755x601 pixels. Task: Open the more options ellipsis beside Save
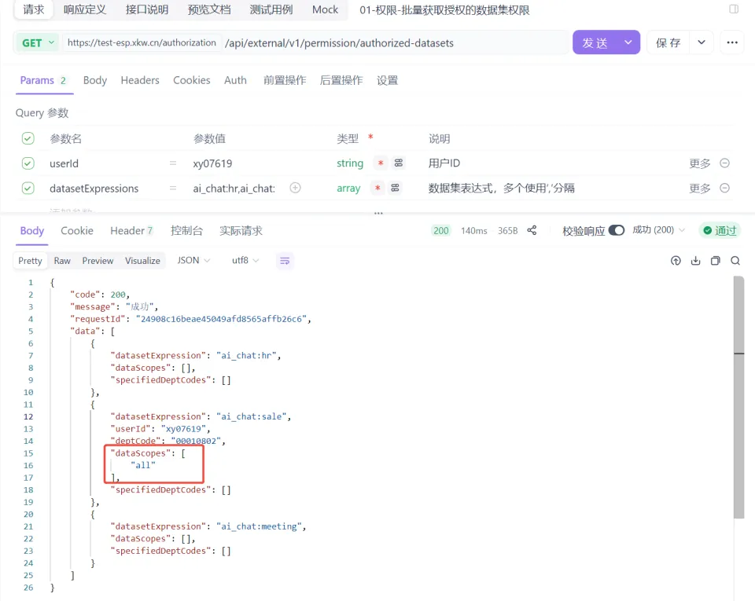732,43
